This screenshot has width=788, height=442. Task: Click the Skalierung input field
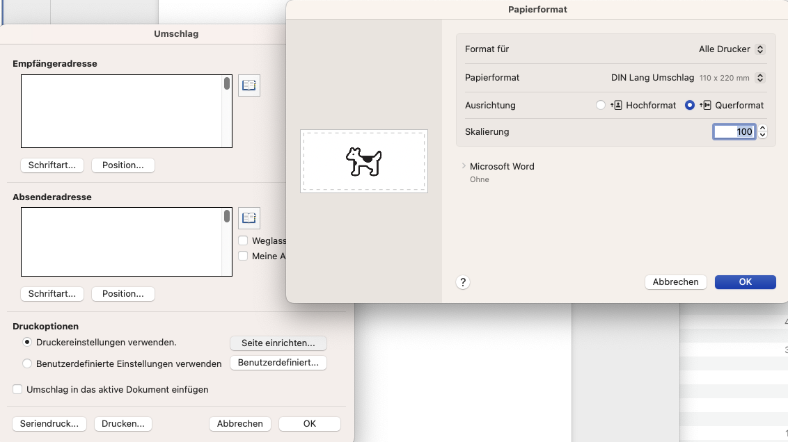[x=734, y=131]
